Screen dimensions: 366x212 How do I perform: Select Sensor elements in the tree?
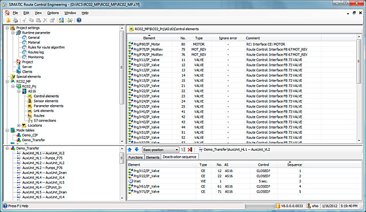pos(46,101)
